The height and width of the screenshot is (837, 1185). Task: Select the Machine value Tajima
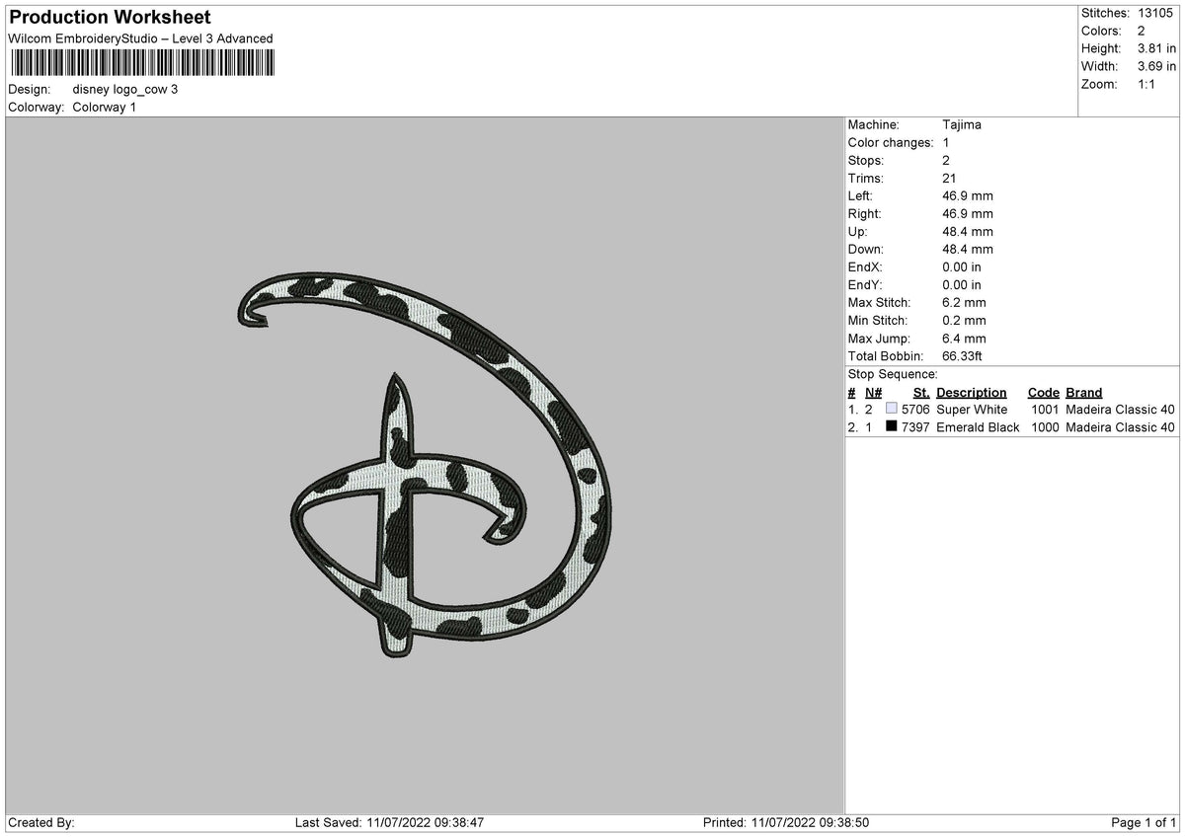click(x=962, y=125)
